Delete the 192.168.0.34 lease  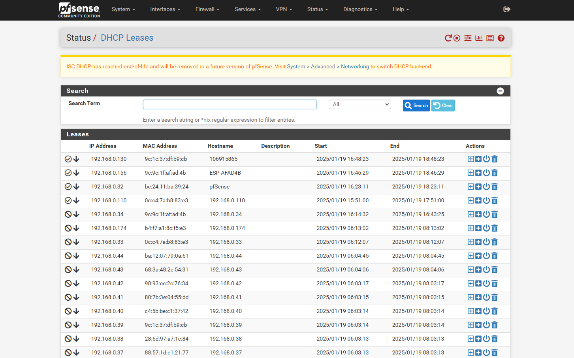pyautogui.click(x=495, y=214)
